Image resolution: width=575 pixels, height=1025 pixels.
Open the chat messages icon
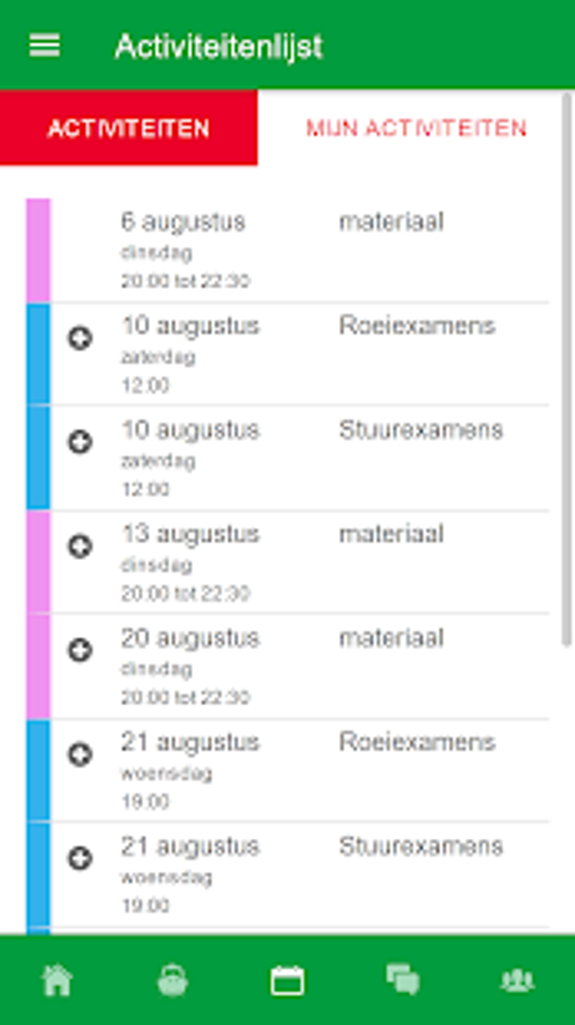(402, 980)
